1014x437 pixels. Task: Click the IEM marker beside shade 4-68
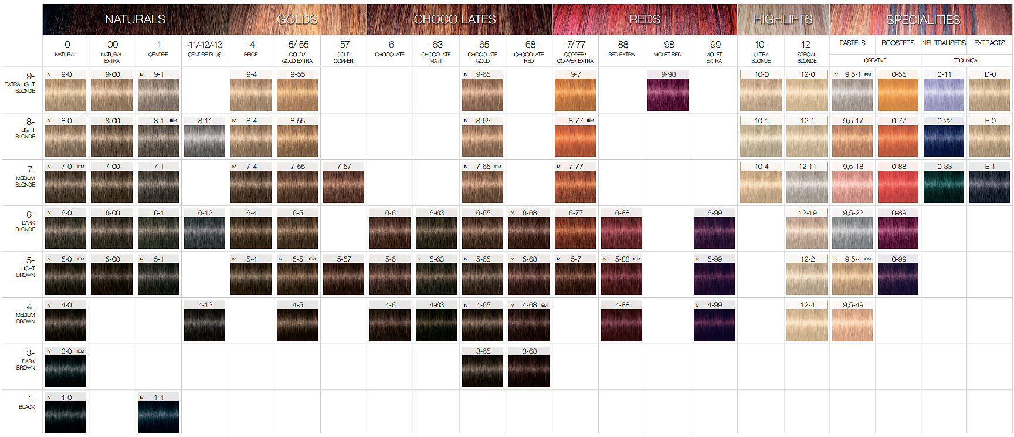click(x=544, y=306)
